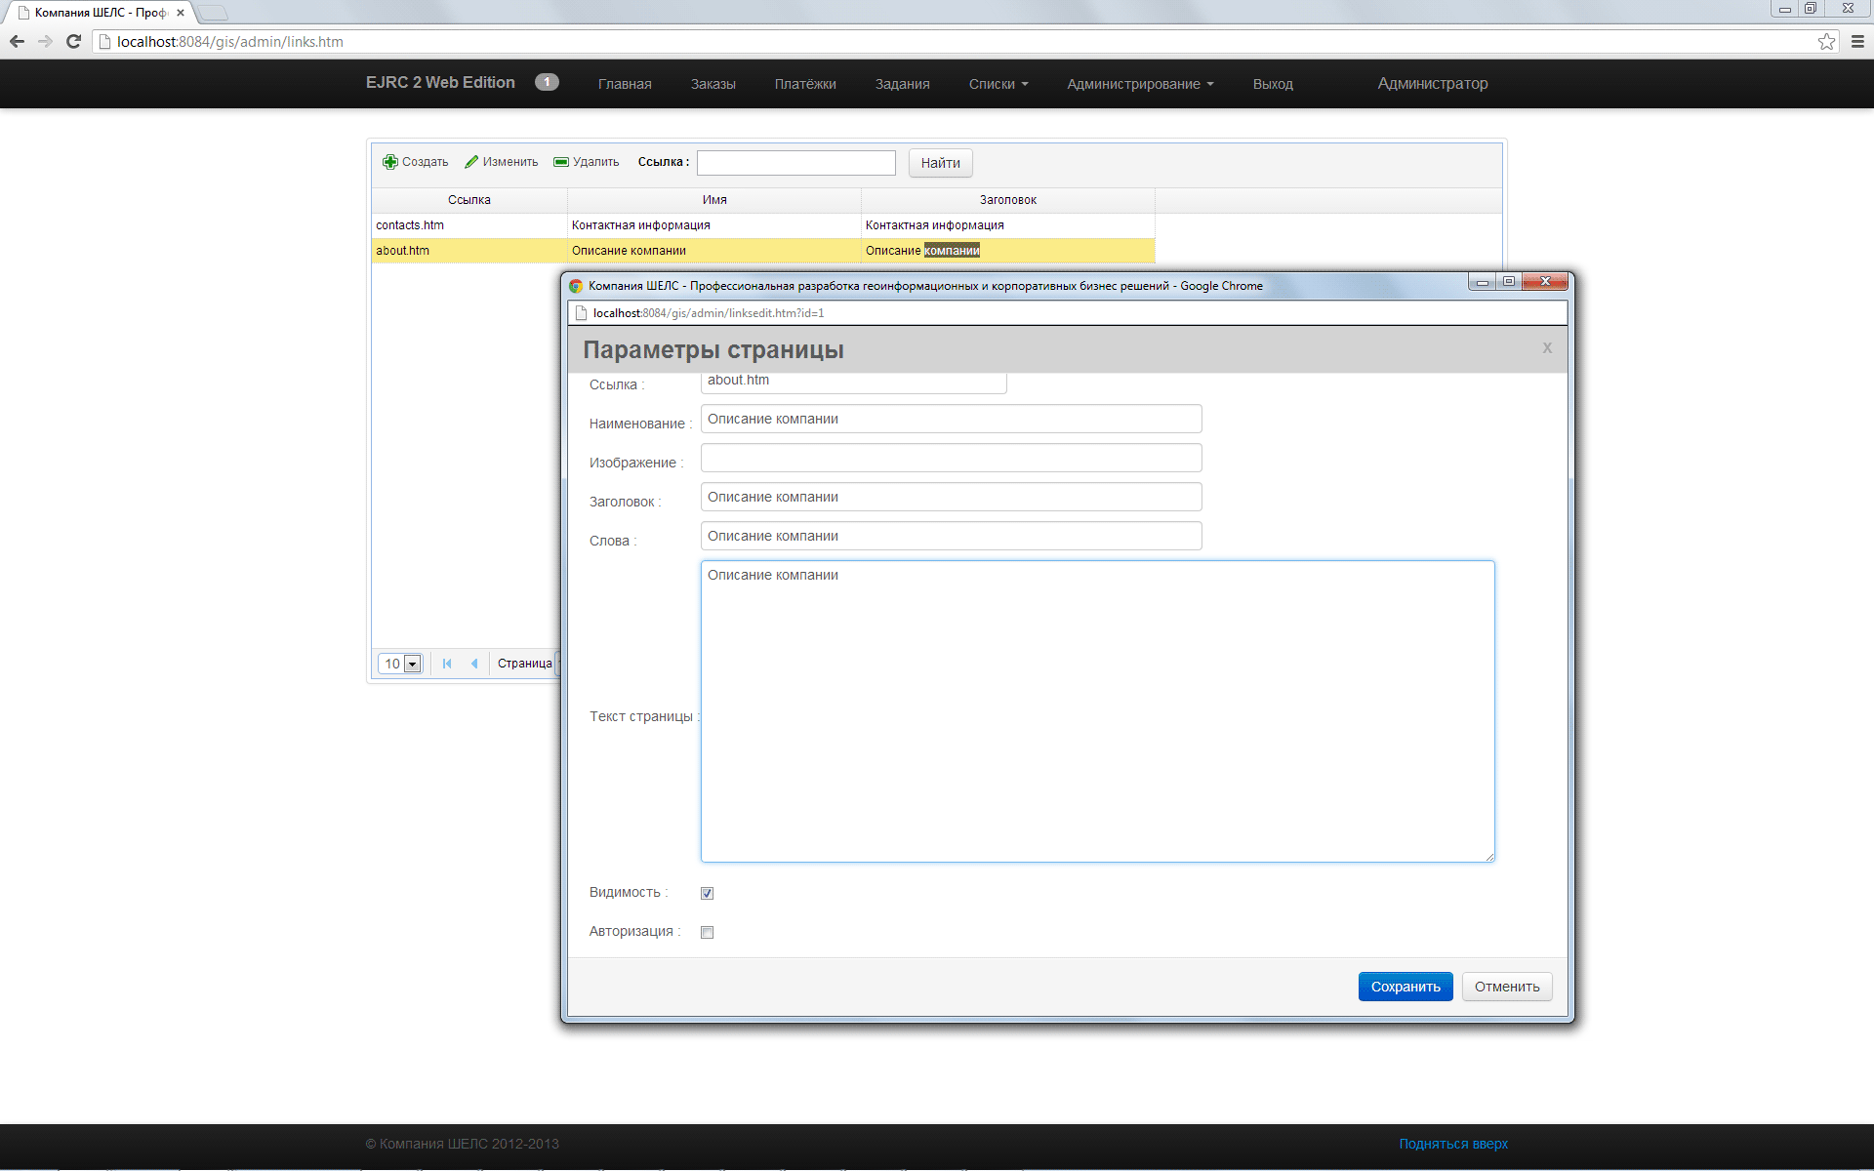Click the Подняться вверх link

[1452, 1144]
